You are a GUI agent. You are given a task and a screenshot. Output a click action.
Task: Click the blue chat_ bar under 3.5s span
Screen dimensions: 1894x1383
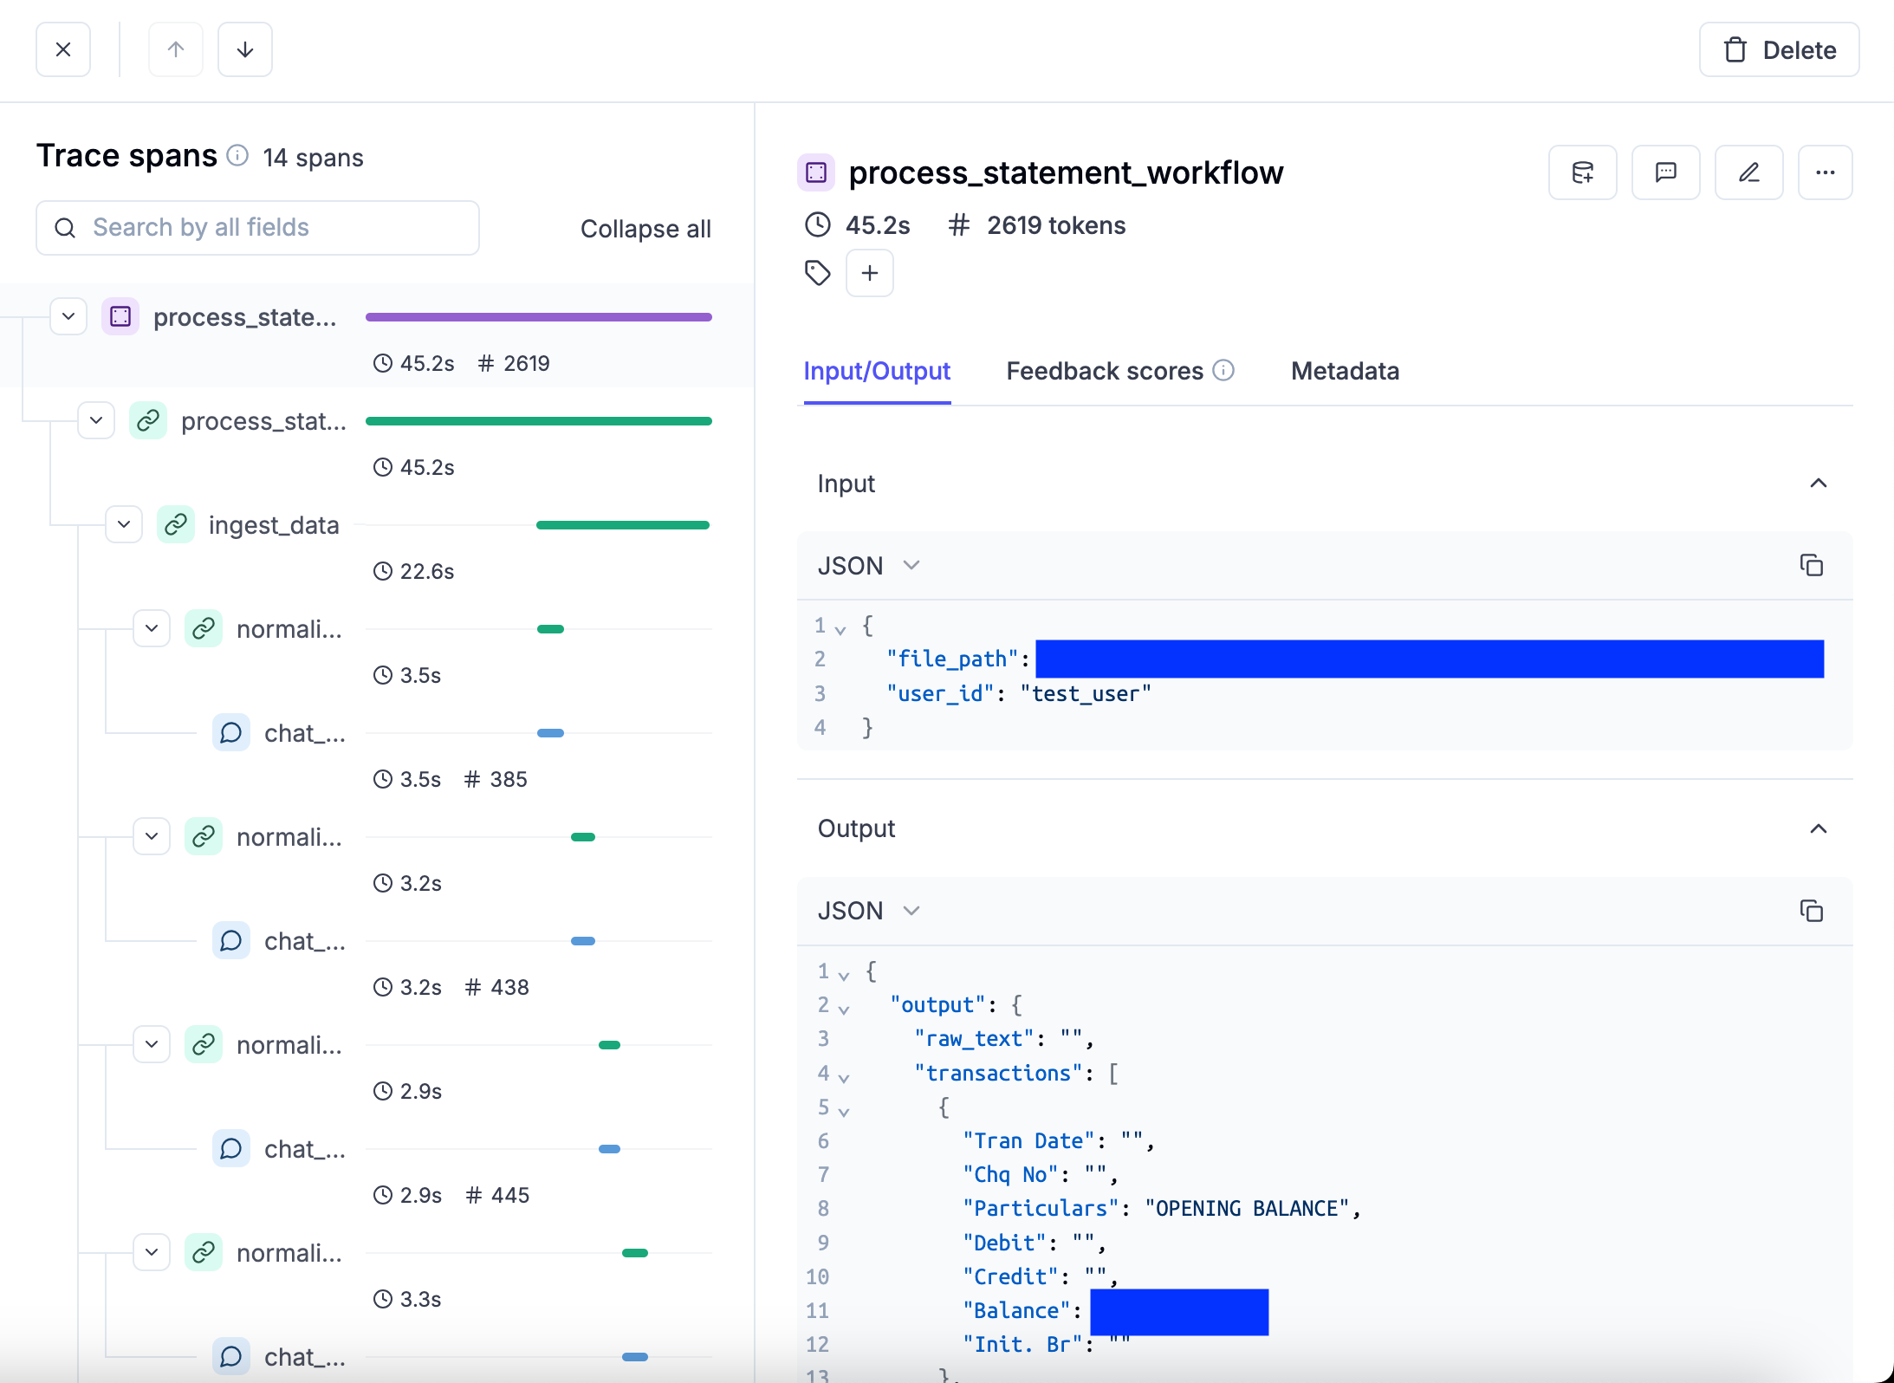click(x=550, y=733)
